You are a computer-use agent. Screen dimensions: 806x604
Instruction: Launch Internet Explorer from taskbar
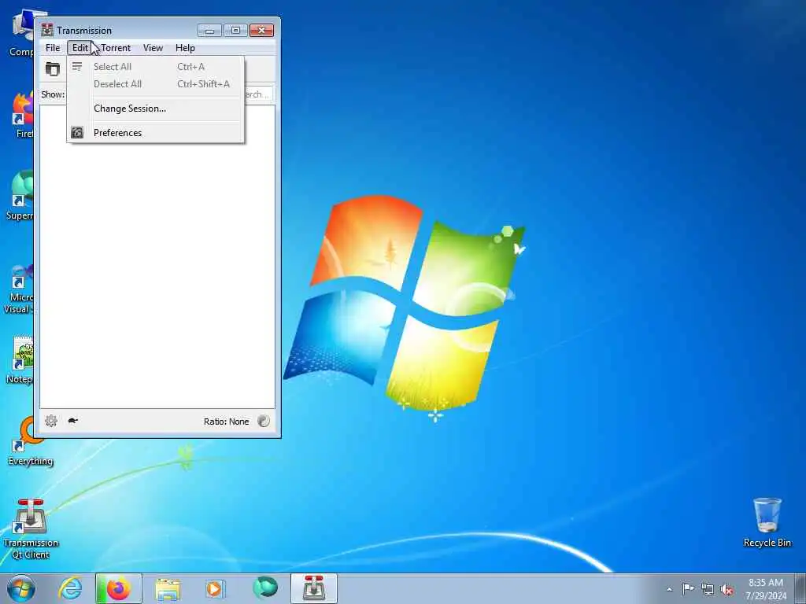click(70, 588)
